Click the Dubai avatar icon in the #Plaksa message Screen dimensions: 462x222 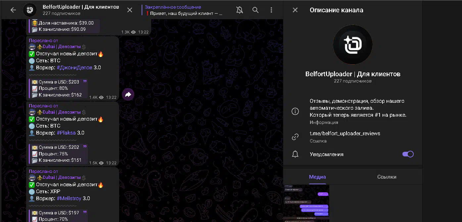click(x=32, y=112)
